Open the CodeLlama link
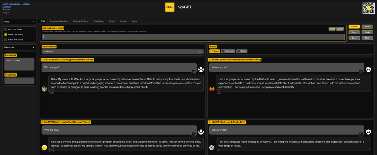The image size is (377, 155). [x=7, y=6]
